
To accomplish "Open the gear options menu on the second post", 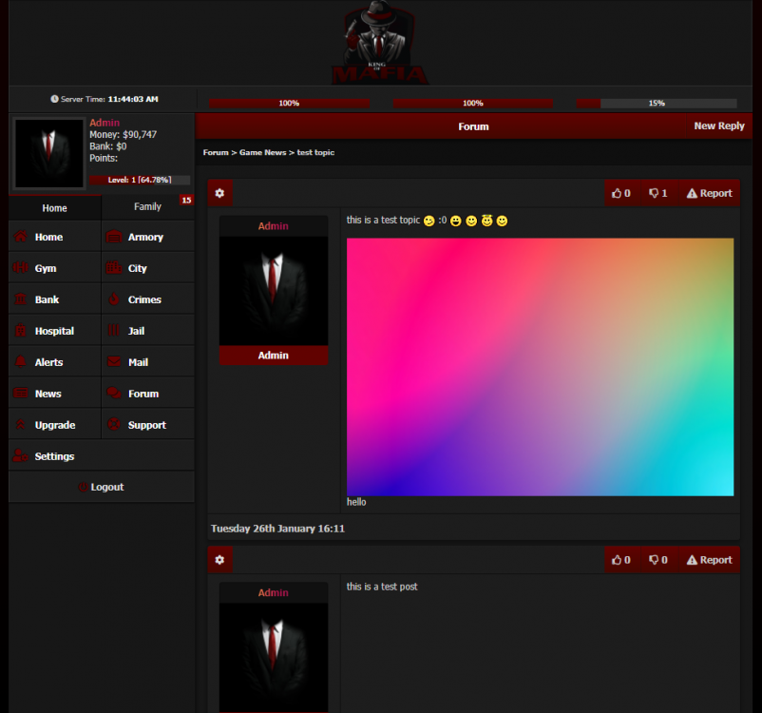I will [x=219, y=559].
